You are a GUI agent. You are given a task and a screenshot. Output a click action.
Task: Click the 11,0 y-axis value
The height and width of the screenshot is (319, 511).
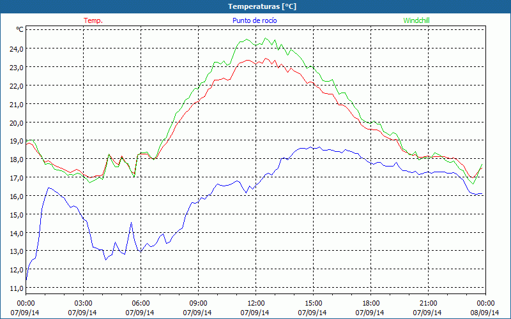[17, 288]
